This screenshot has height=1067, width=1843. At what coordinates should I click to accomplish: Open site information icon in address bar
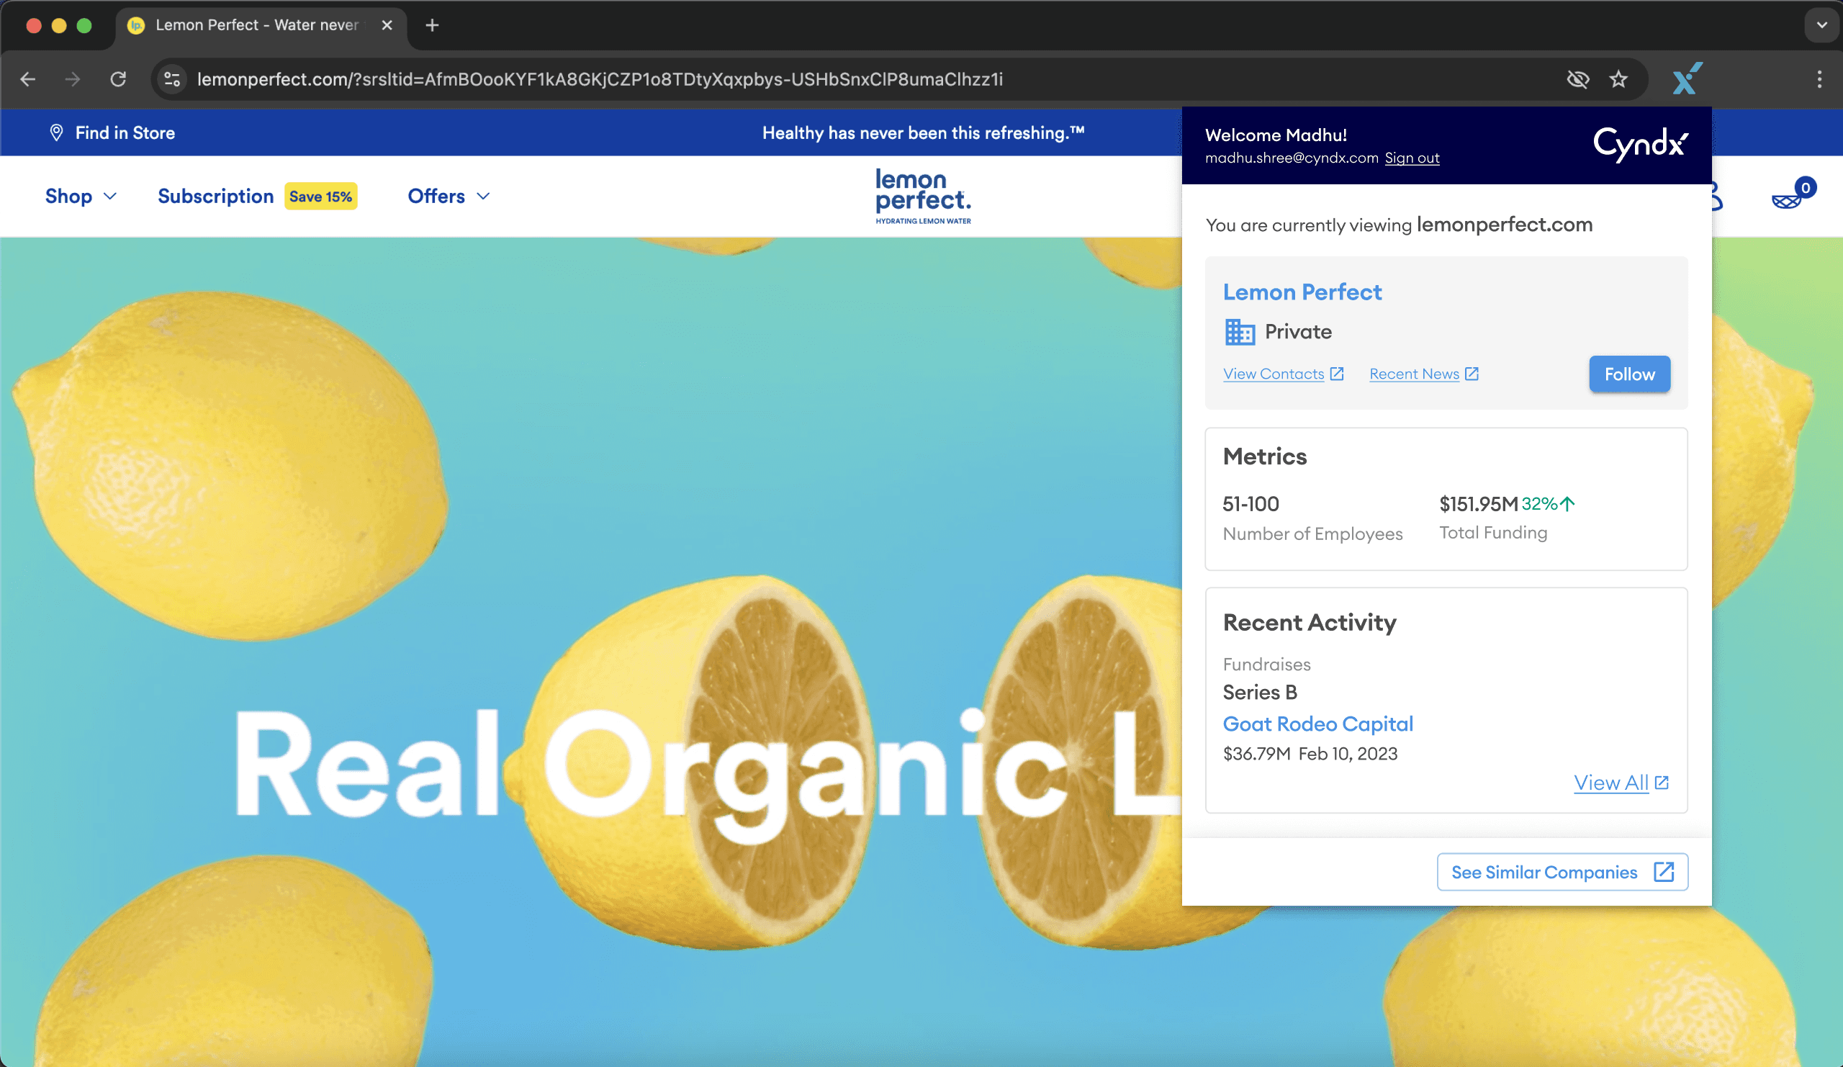click(x=173, y=79)
